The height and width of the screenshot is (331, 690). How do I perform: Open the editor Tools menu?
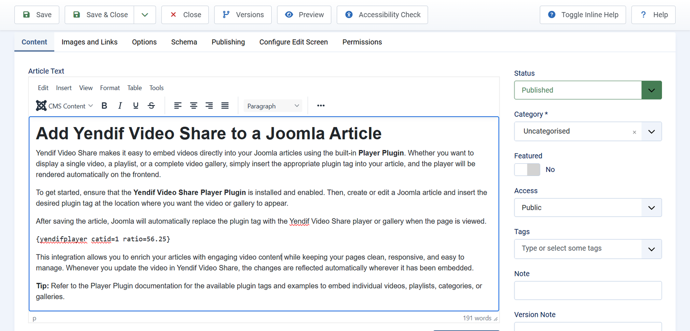[x=157, y=88]
